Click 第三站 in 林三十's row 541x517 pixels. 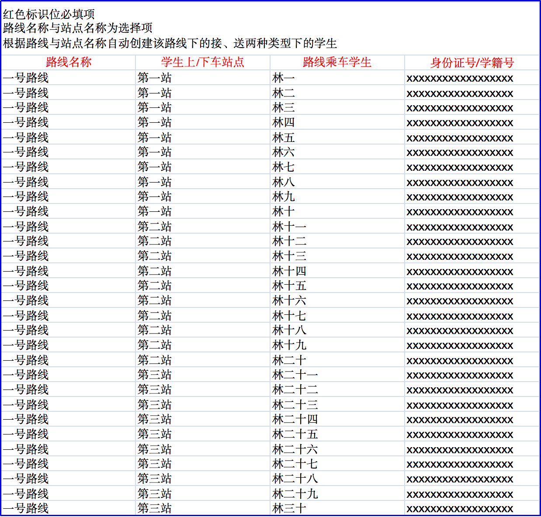(x=203, y=508)
